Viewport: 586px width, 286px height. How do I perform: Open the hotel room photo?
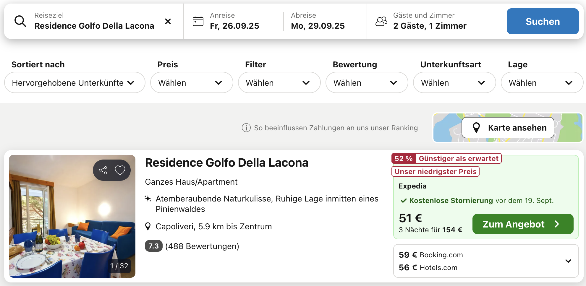pos(72,216)
